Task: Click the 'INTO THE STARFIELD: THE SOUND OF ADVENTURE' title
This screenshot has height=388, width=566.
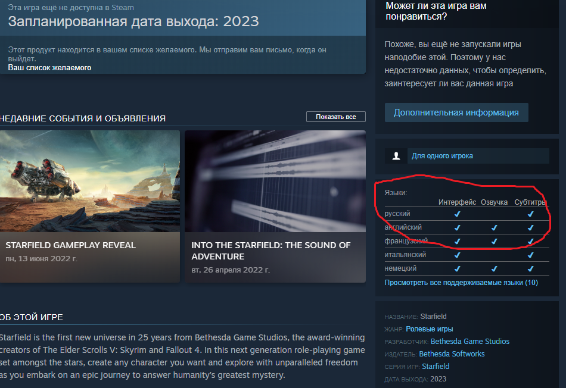Action: click(x=270, y=251)
